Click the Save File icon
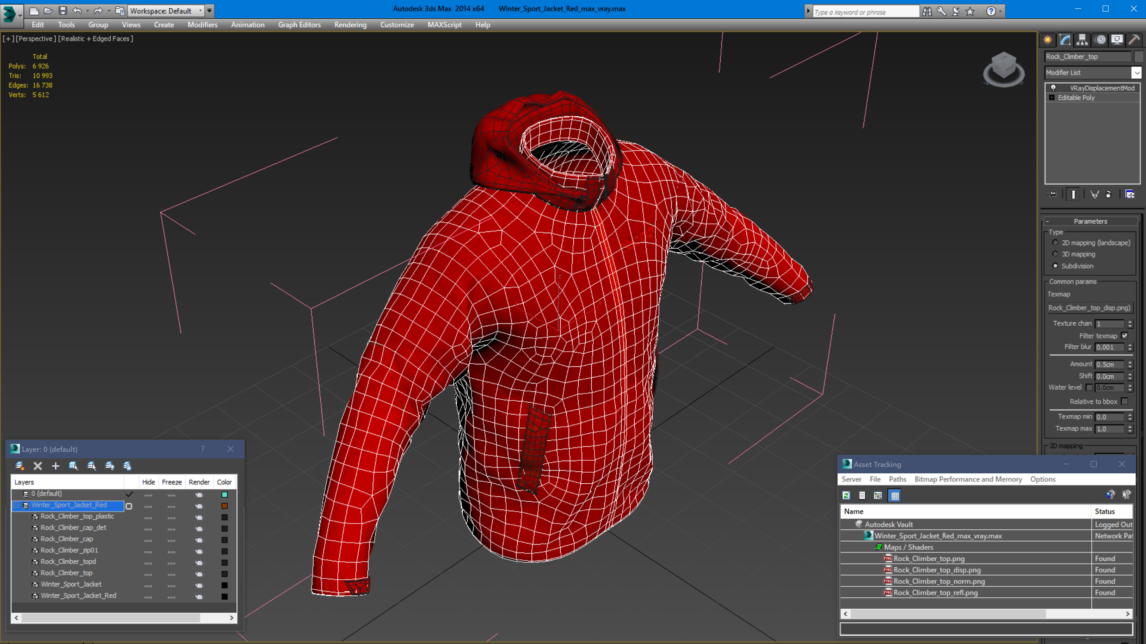The image size is (1146, 644). (63, 11)
